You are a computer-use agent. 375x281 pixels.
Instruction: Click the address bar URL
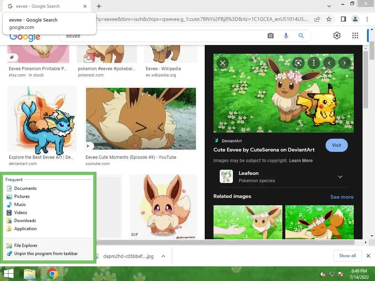click(202, 19)
